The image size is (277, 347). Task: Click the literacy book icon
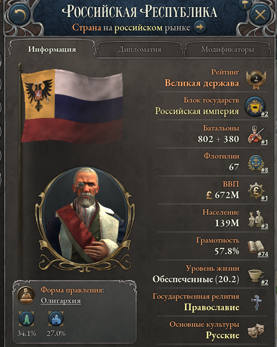click(x=256, y=247)
